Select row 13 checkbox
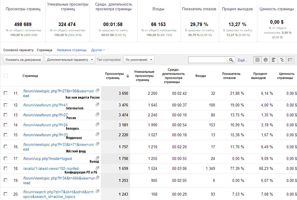 point(6,115)
